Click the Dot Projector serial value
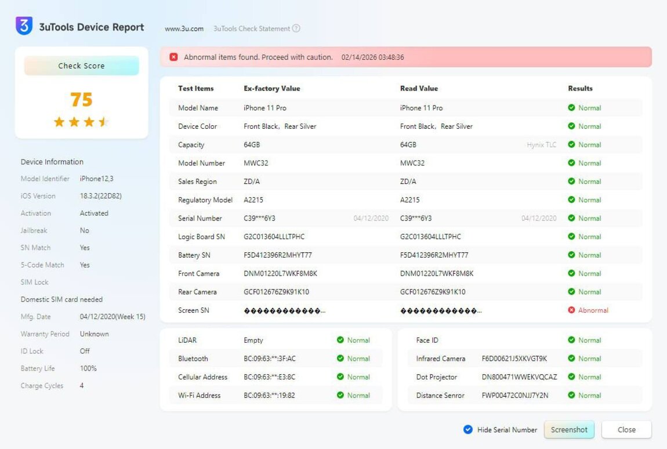 click(x=519, y=377)
